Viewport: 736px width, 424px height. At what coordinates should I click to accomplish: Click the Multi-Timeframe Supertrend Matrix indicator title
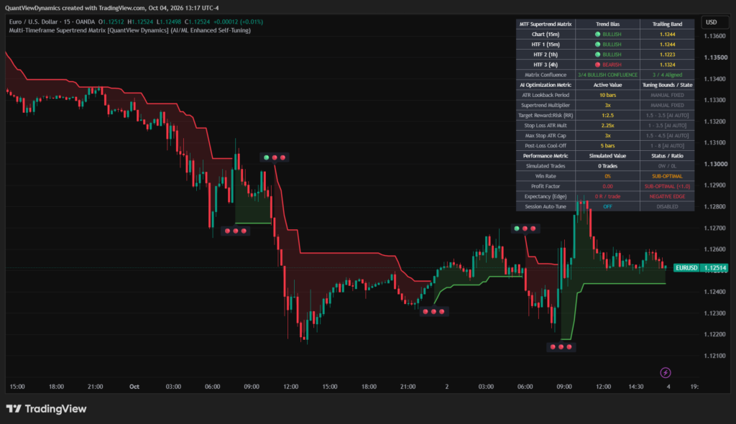tap(129, 30)
